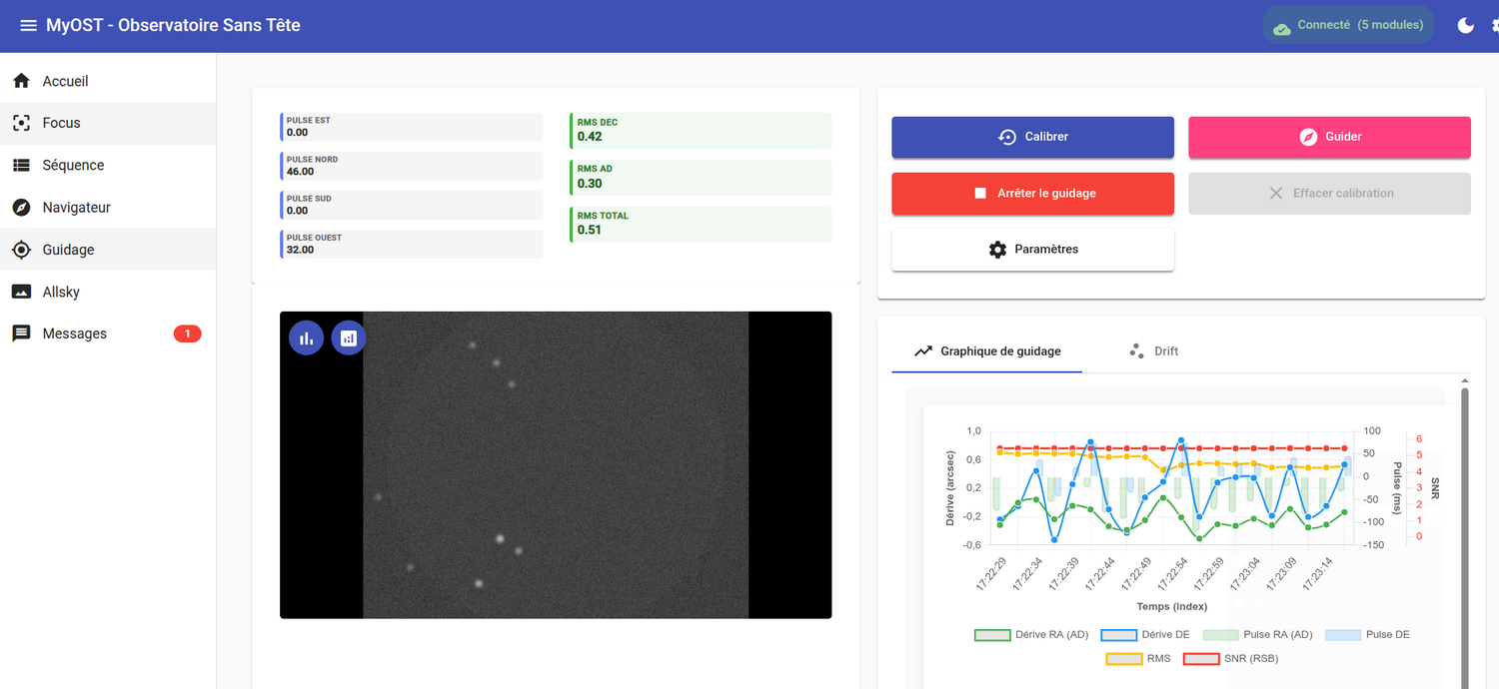This screenshot has height=689, width=1499.
Task: Open the unread messages badge
Action: point(187,334)
